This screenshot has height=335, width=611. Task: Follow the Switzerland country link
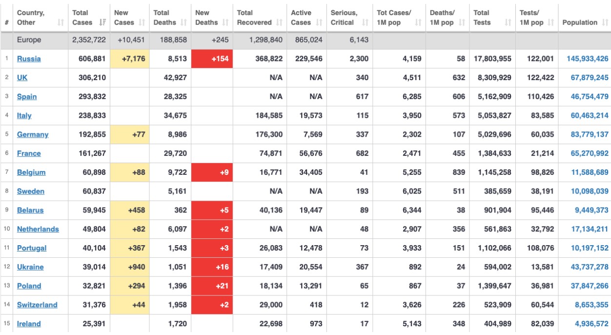[x=37, y=305]
